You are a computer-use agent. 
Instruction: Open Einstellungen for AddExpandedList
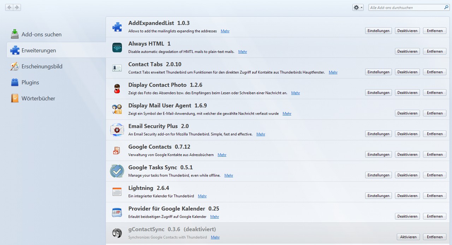click(x=378, y=31)
